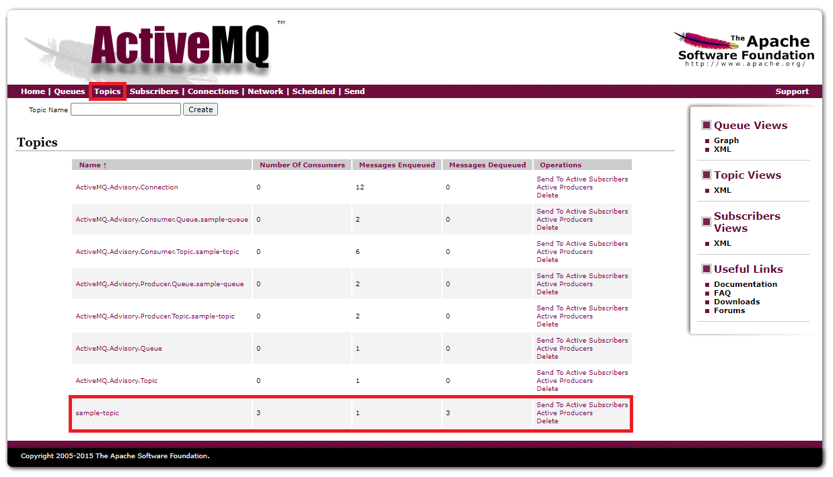Open ActiveMQ.Advisory.Producer.Queue.sample-queue topic

click(x=159, y=284)
